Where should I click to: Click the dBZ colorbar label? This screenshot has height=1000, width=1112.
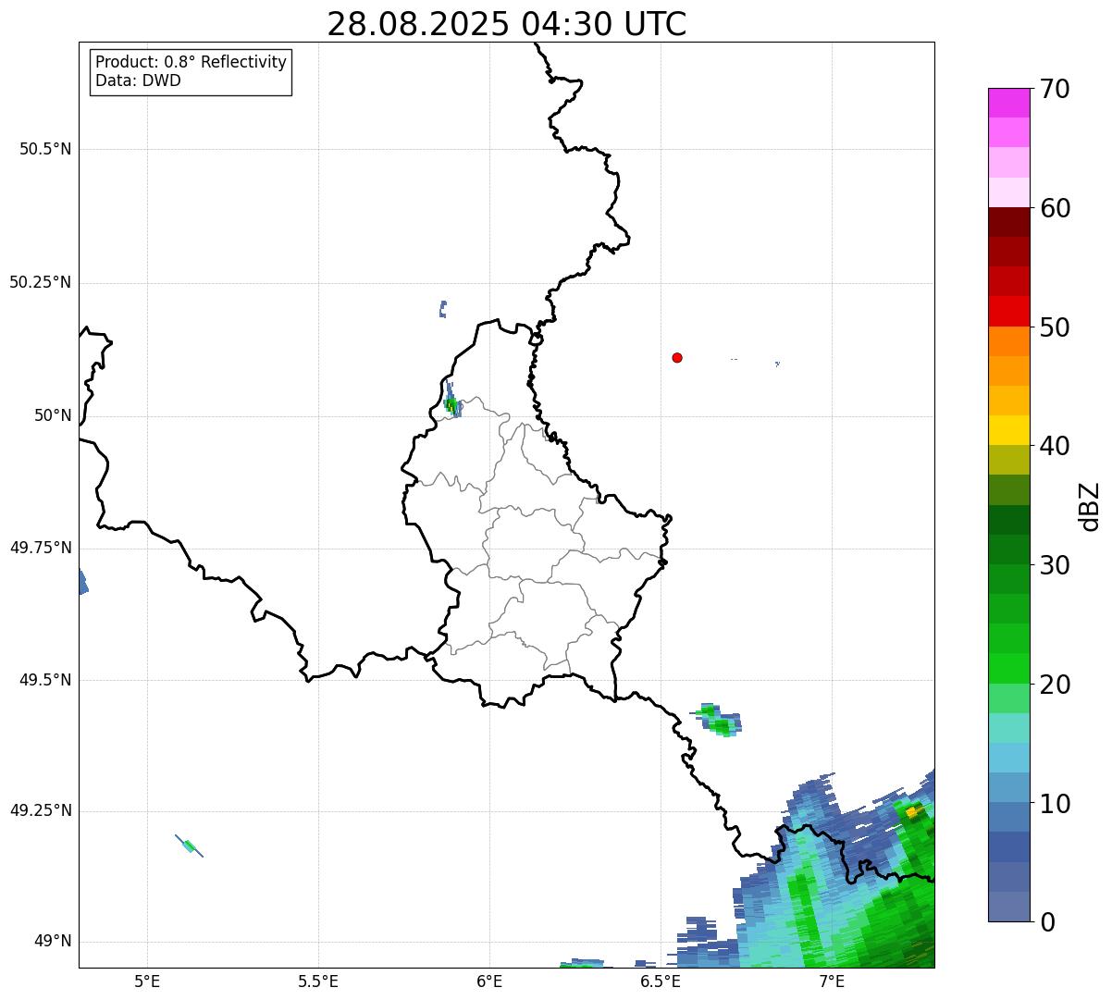click(x=1090, y=506)
